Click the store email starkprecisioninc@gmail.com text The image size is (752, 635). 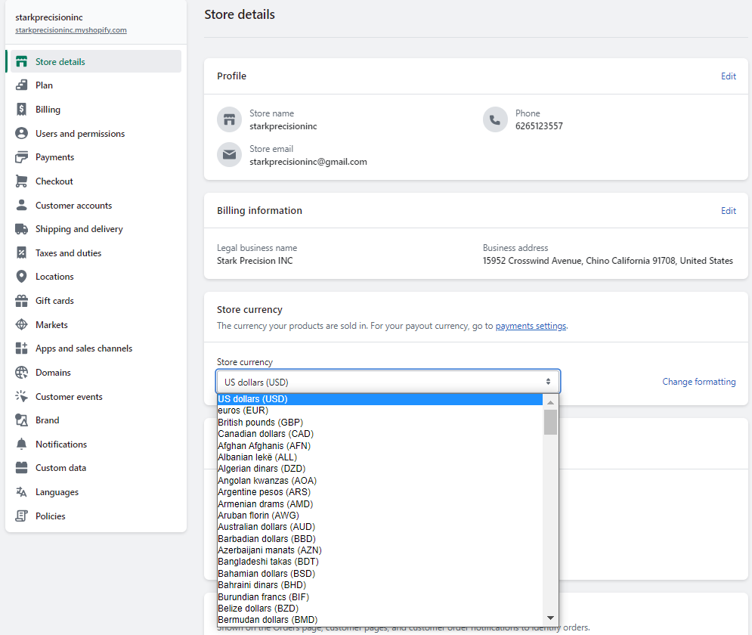point(308,162)
